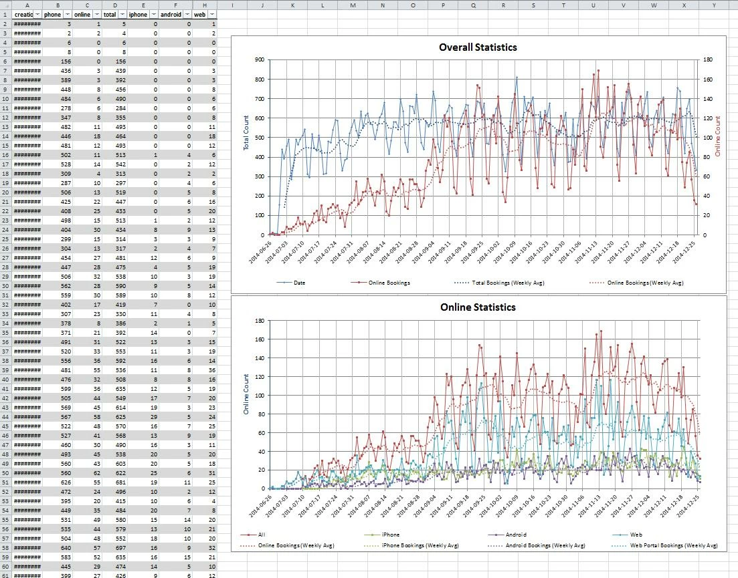The image size is (738, 578).
Task: Select Total Bookings (Weekly Avg) legend entry
Action: [x=499, y=283]
